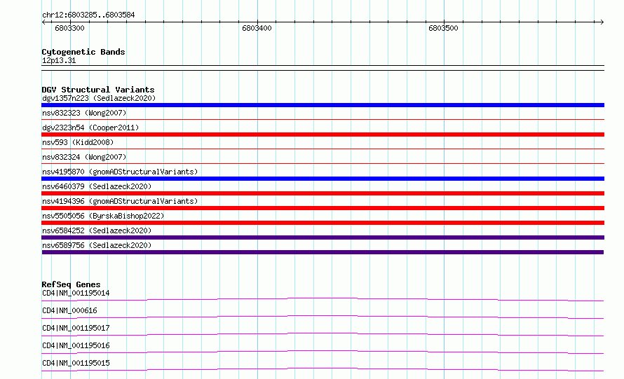Click the 12p13.31 band label
624x379 pixels.
(59, 60)
